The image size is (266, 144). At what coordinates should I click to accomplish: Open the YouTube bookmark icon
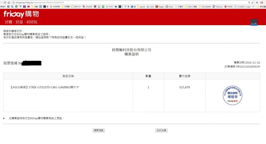(28, 7)
